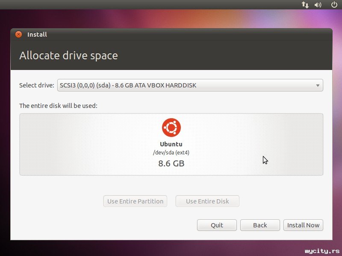Click the Install window title

37,35
